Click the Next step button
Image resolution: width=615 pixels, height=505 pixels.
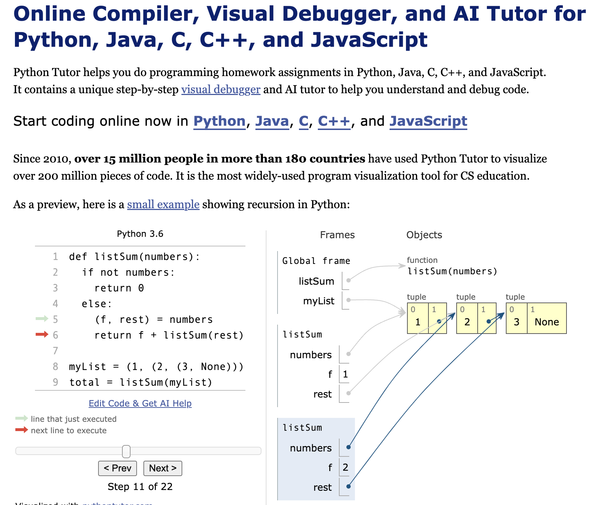point(163,468)
